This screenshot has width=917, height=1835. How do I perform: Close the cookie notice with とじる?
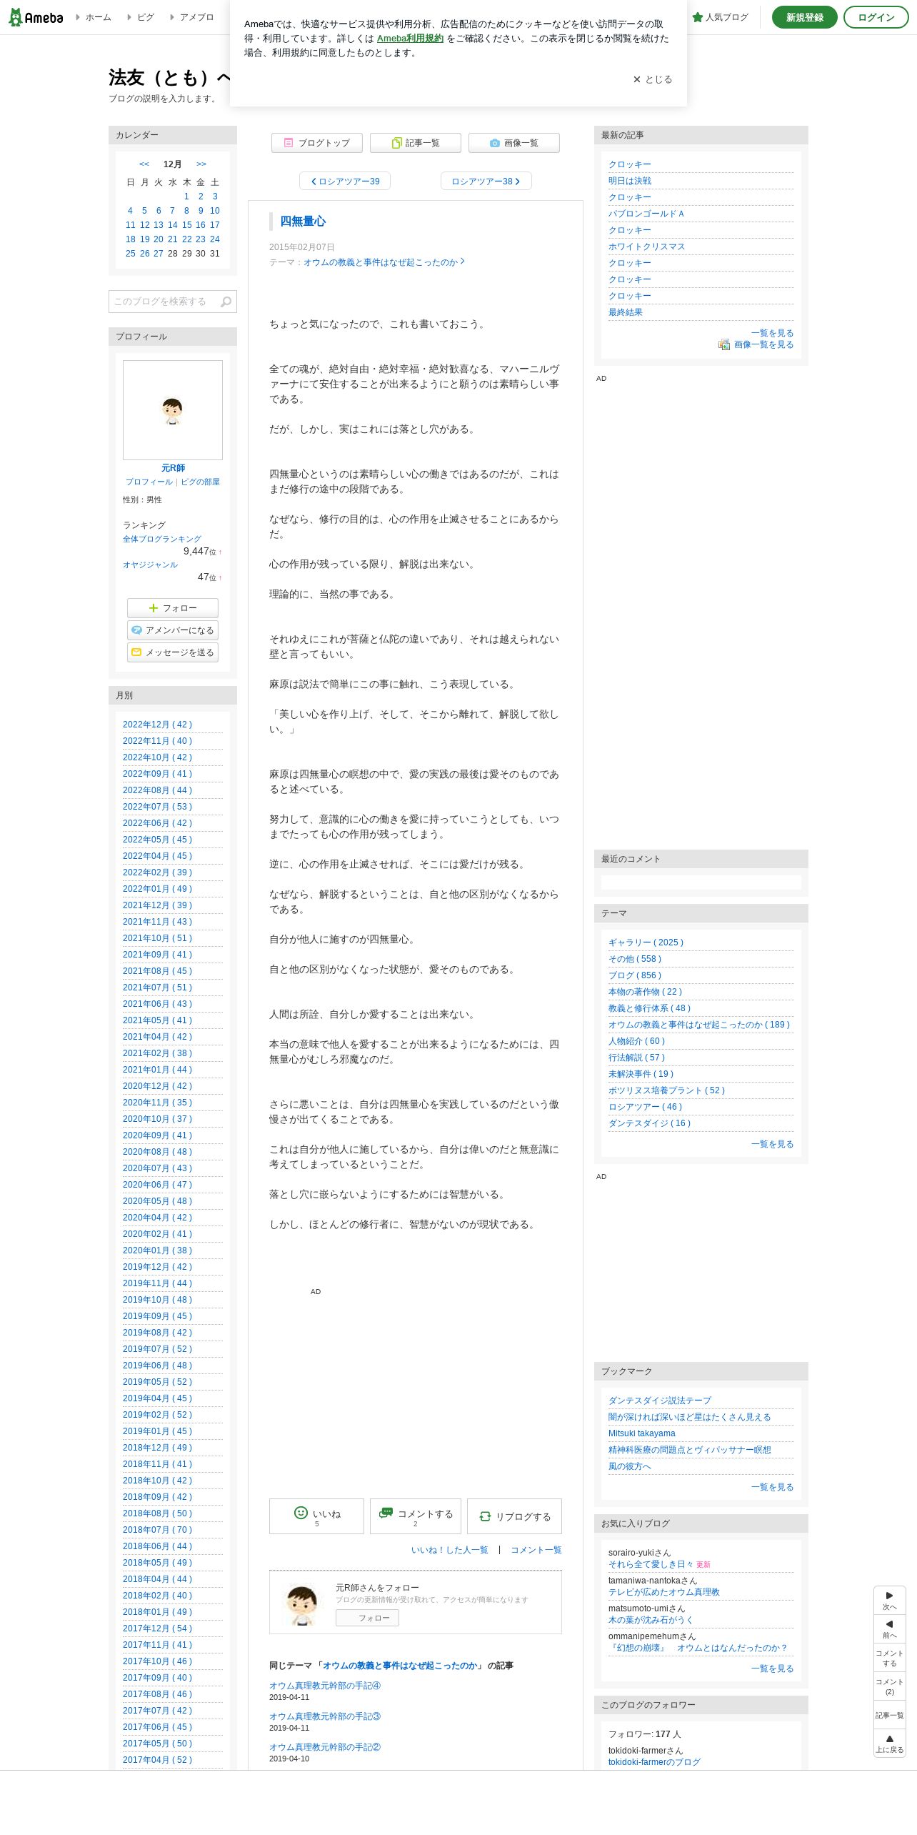653,79
